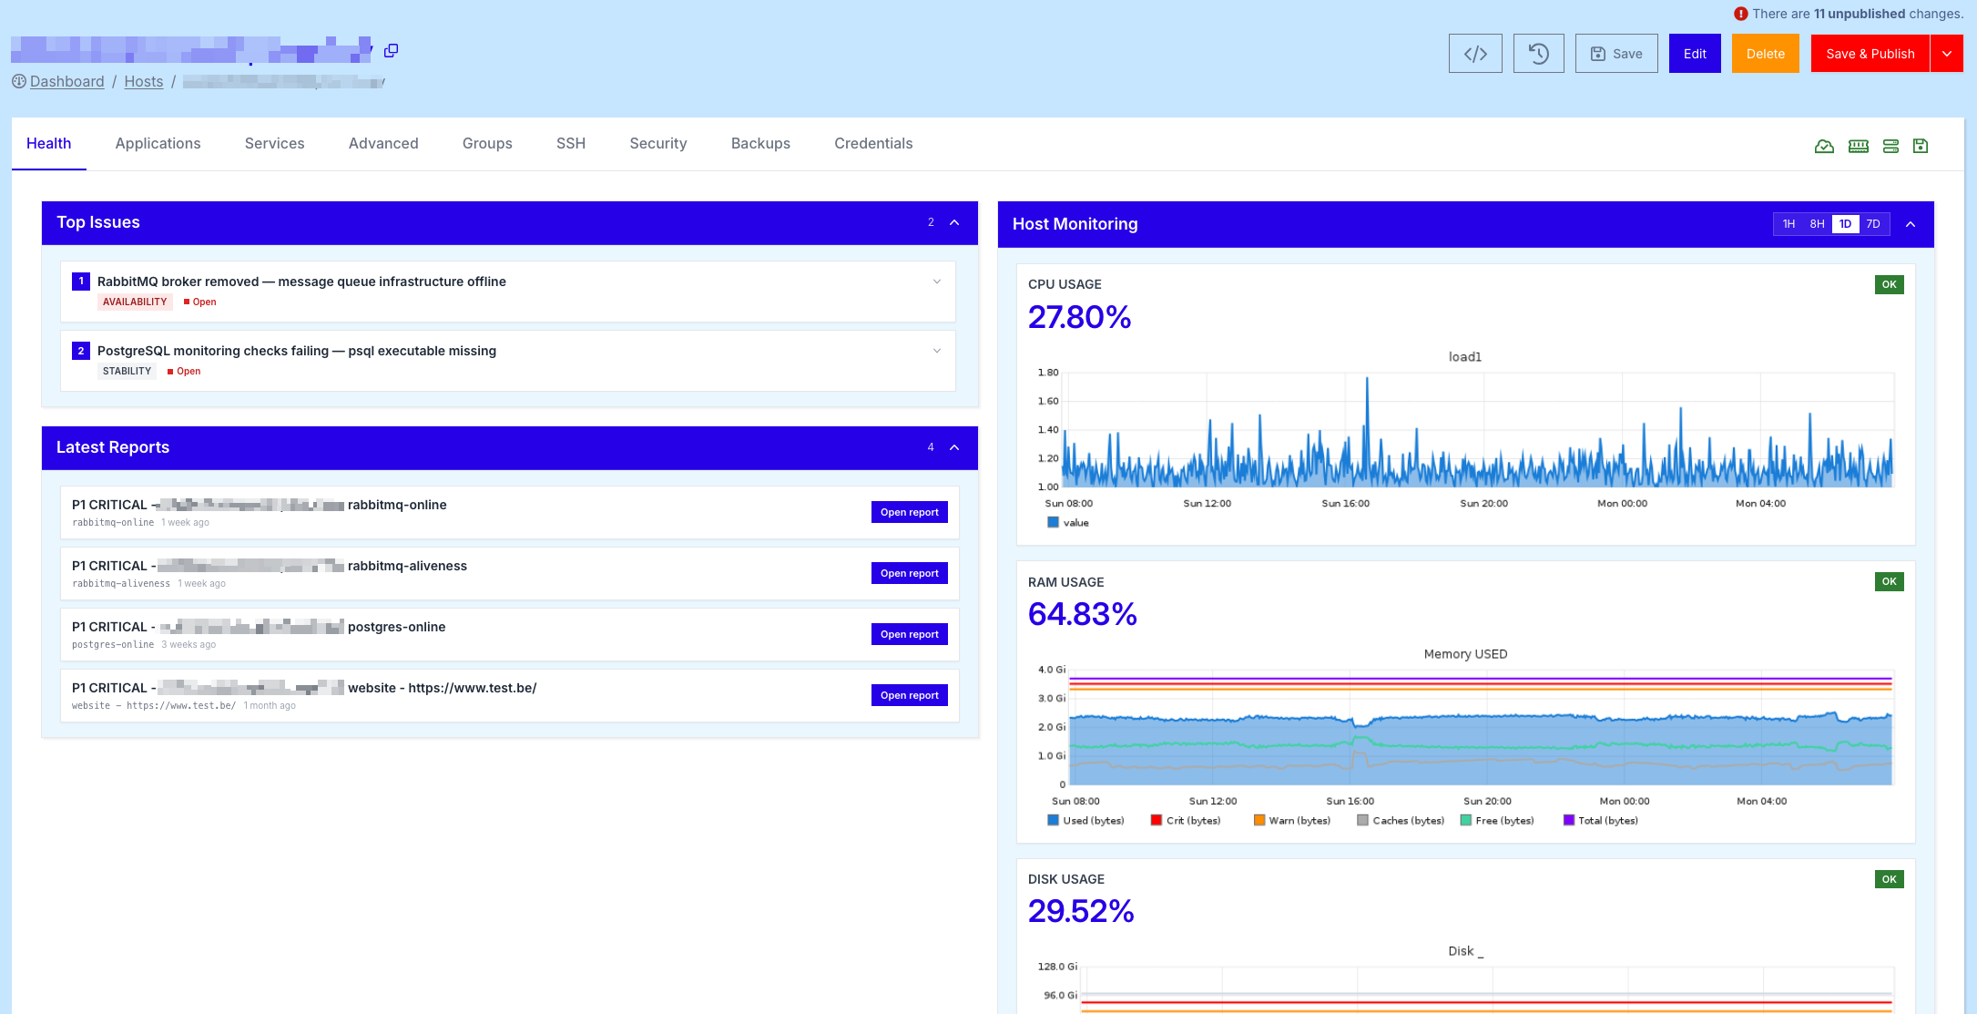Viewport: 1977px width, 1014px height.
Task: Toggle Used (bytes) legend swatch
Action: (x=1054, y=821)
